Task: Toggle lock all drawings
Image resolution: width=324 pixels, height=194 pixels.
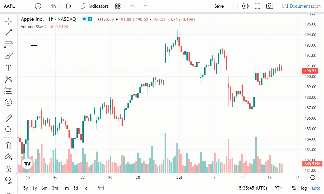Action: (8, 169)
